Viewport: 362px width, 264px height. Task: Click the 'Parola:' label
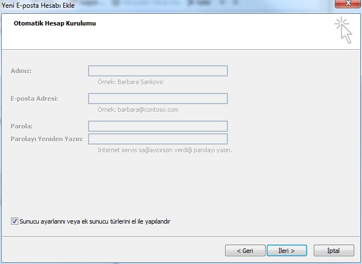(21, 127)
